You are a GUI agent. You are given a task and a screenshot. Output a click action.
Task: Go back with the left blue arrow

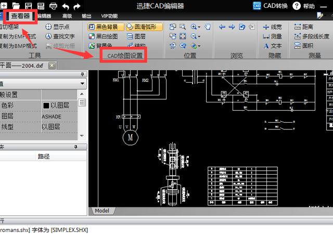(x=222, y=27)
